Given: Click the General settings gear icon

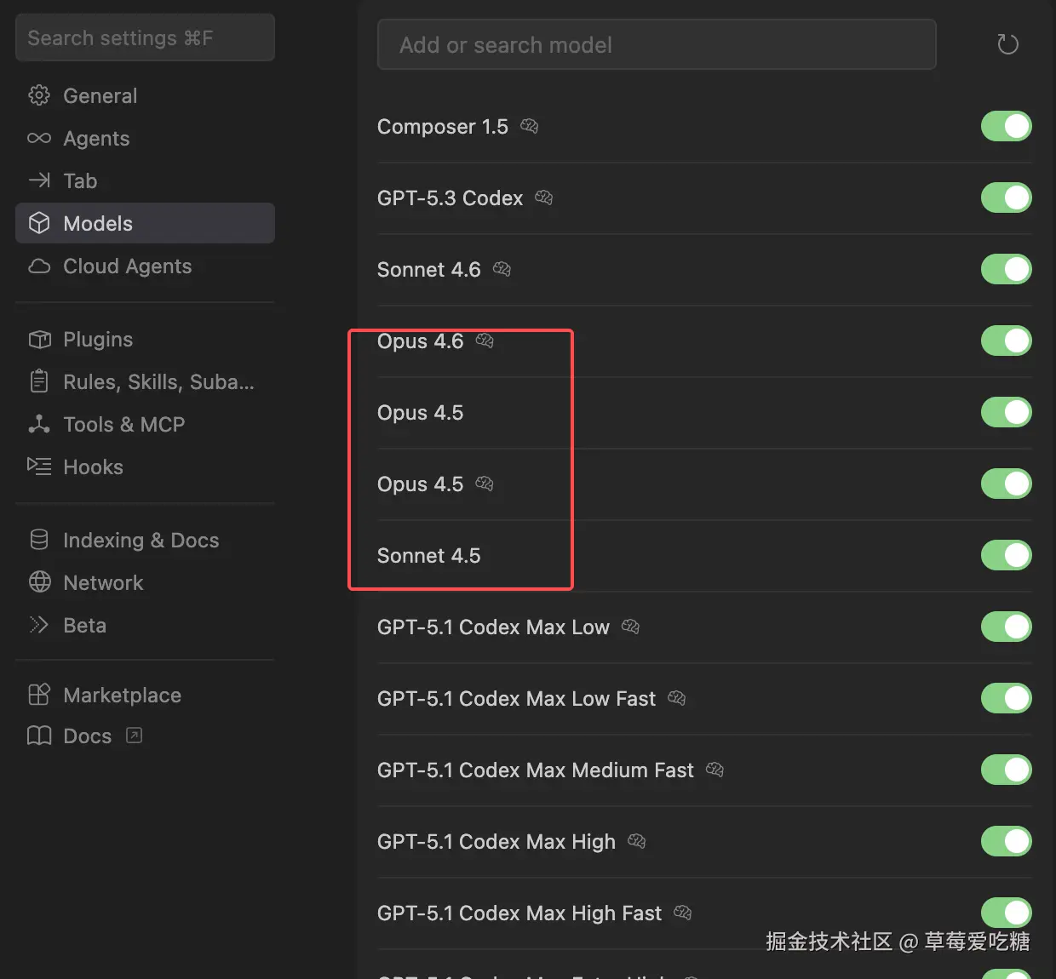Looking at the screenshot, I should [39, 95].
